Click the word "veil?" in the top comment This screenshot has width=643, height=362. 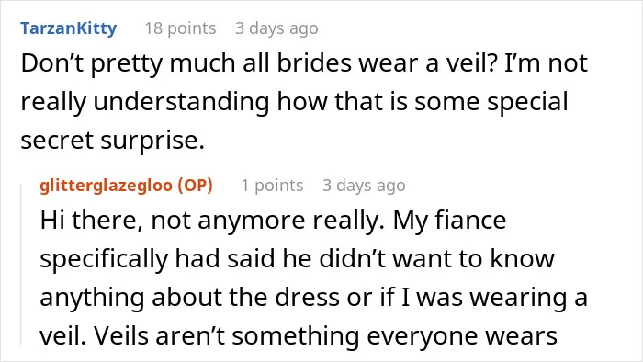tap(469, 63)
